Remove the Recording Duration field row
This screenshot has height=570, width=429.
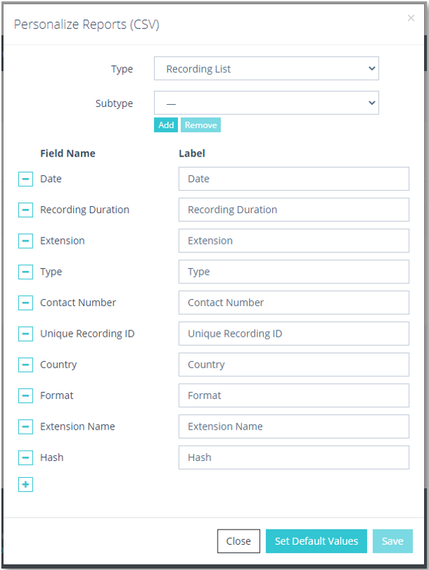point(25,210)
